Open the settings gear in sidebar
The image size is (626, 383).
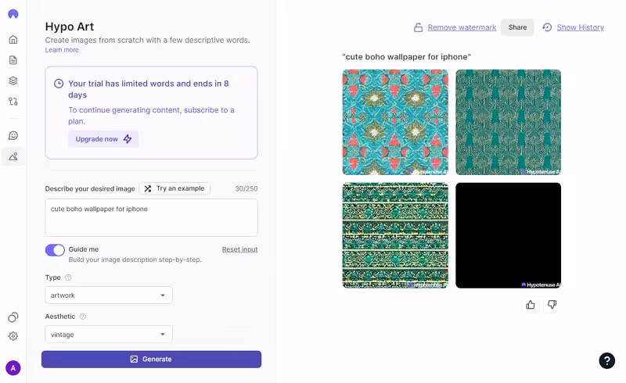(13, 336)
